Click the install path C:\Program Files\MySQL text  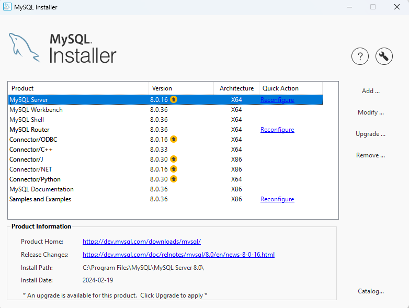[143, 268]
